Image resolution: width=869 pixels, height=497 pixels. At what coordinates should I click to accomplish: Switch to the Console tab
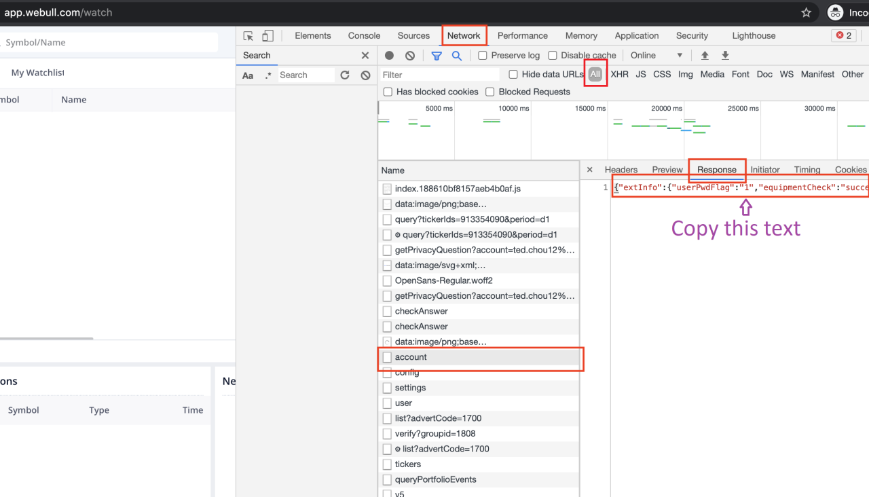tap(364, 36)
